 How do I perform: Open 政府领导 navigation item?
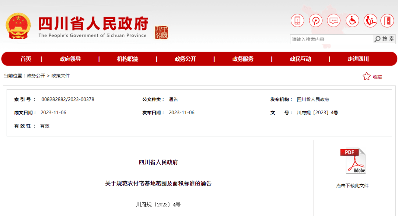click(70, 59)
